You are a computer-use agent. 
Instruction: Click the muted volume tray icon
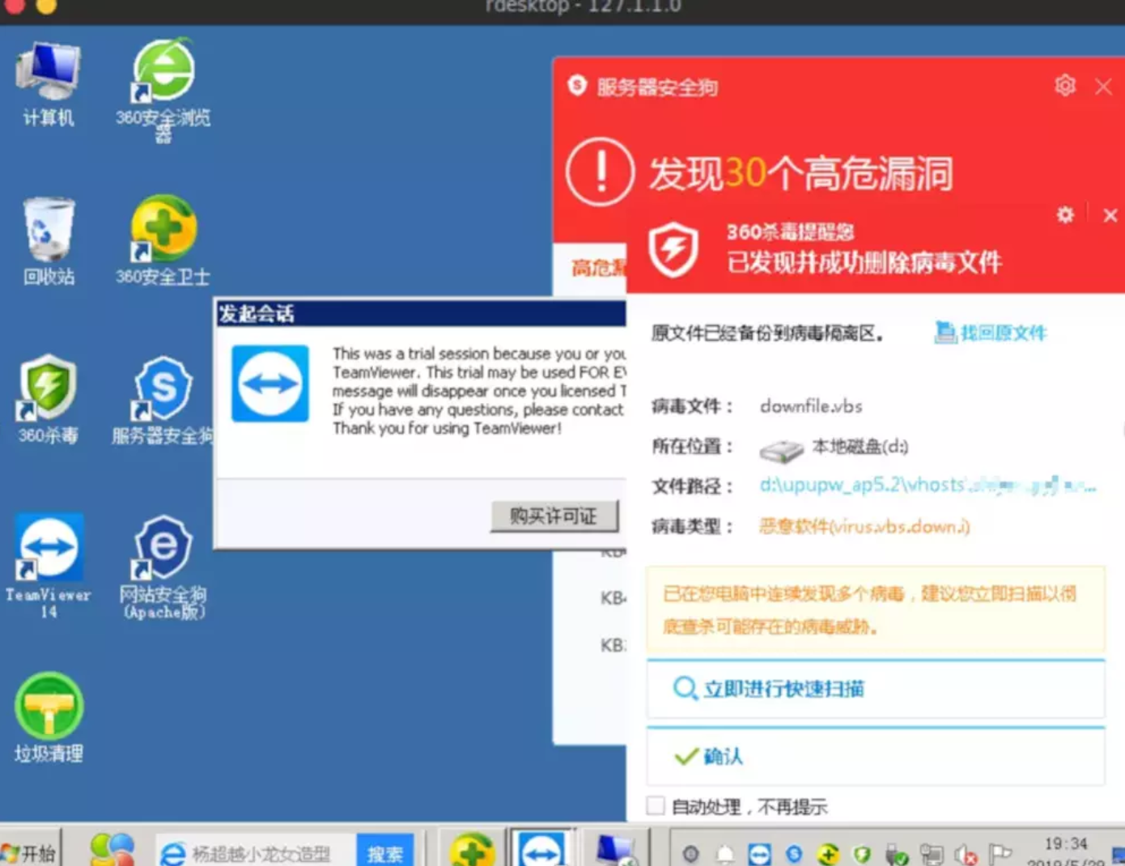point(966,855)
